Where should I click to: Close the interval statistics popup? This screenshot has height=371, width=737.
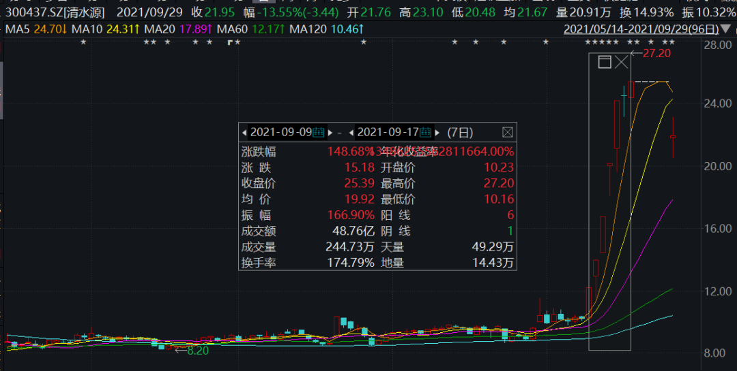(x=507, y=132)
